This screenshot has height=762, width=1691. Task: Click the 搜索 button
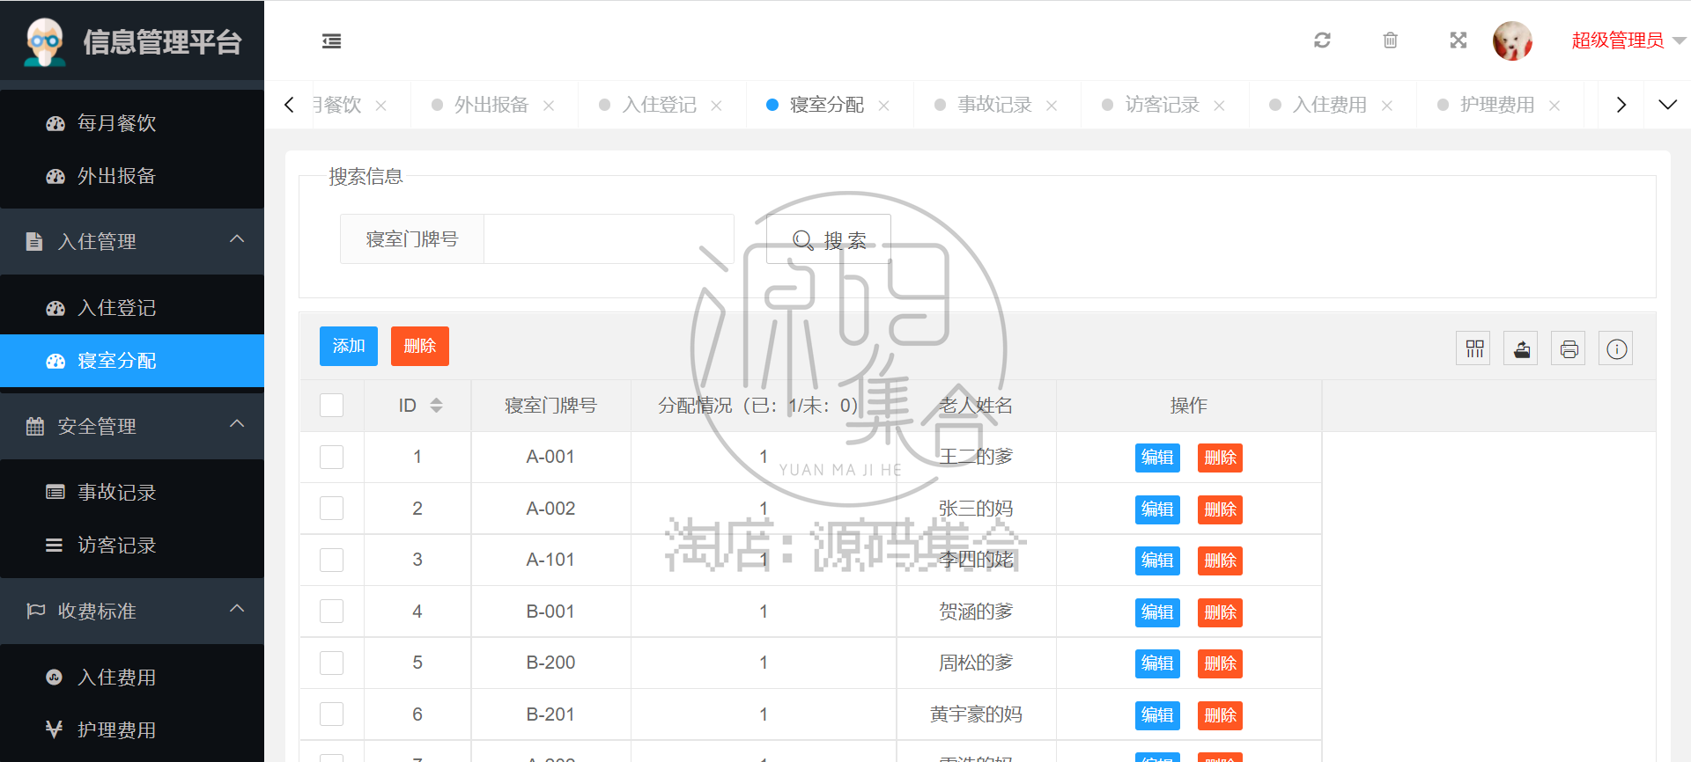click(x=829, y=239)
